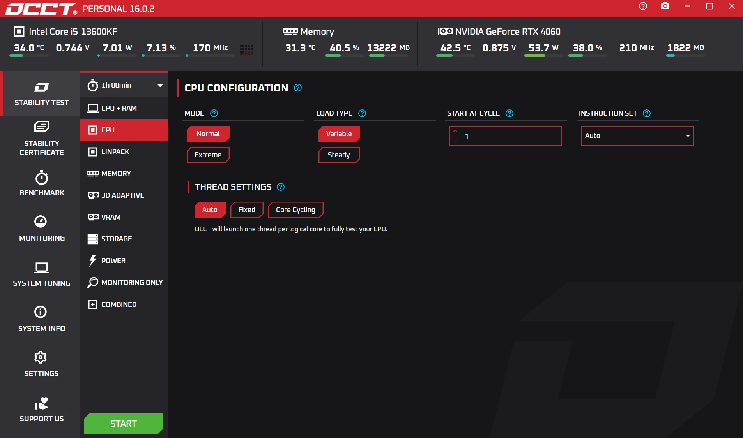Open the help menu
Image resolution: width=743 pixels, height=438 pixels.
coord(642,6)
